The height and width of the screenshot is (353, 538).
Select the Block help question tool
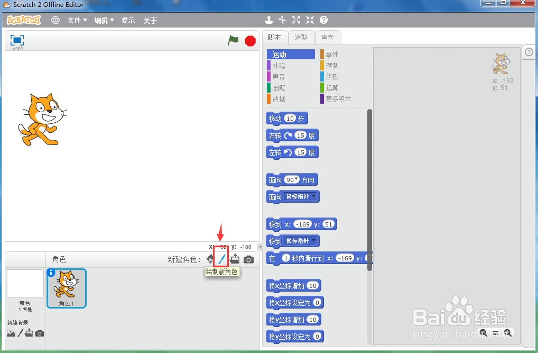coord(323,20)
